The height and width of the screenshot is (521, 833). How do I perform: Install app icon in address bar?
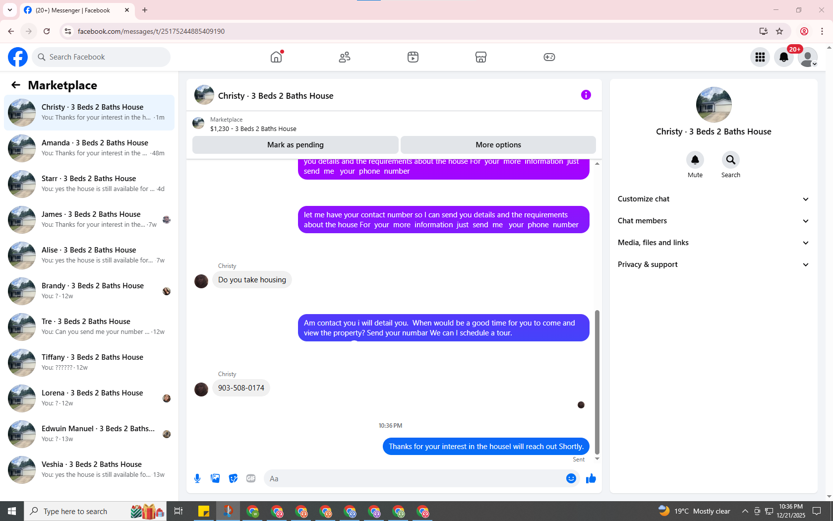tap(763, 31)
